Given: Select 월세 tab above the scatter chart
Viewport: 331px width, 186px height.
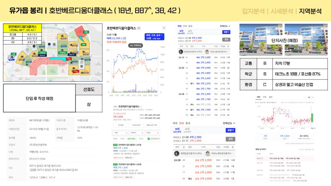Looking at the screenshot, I should click(x=271, y=97).
